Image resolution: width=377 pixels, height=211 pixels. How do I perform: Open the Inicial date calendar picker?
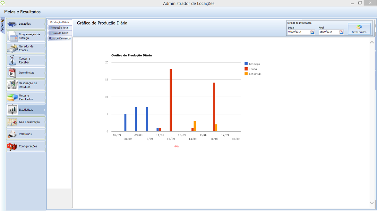[312, 32]
